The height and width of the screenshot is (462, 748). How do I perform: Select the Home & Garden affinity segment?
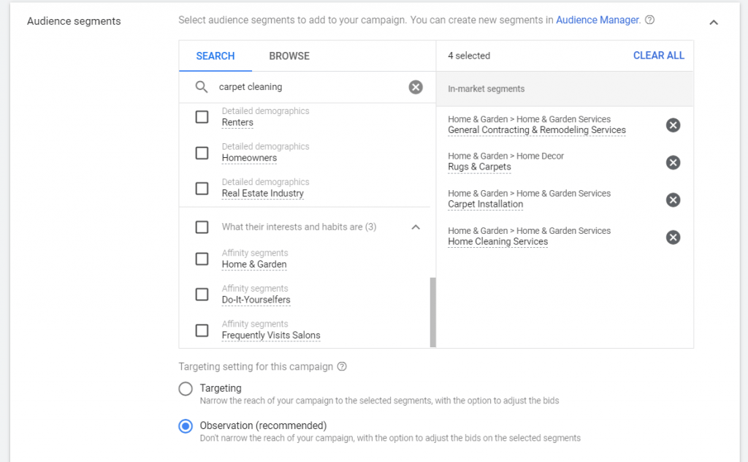pyautogui.click(x=202, y=259)
